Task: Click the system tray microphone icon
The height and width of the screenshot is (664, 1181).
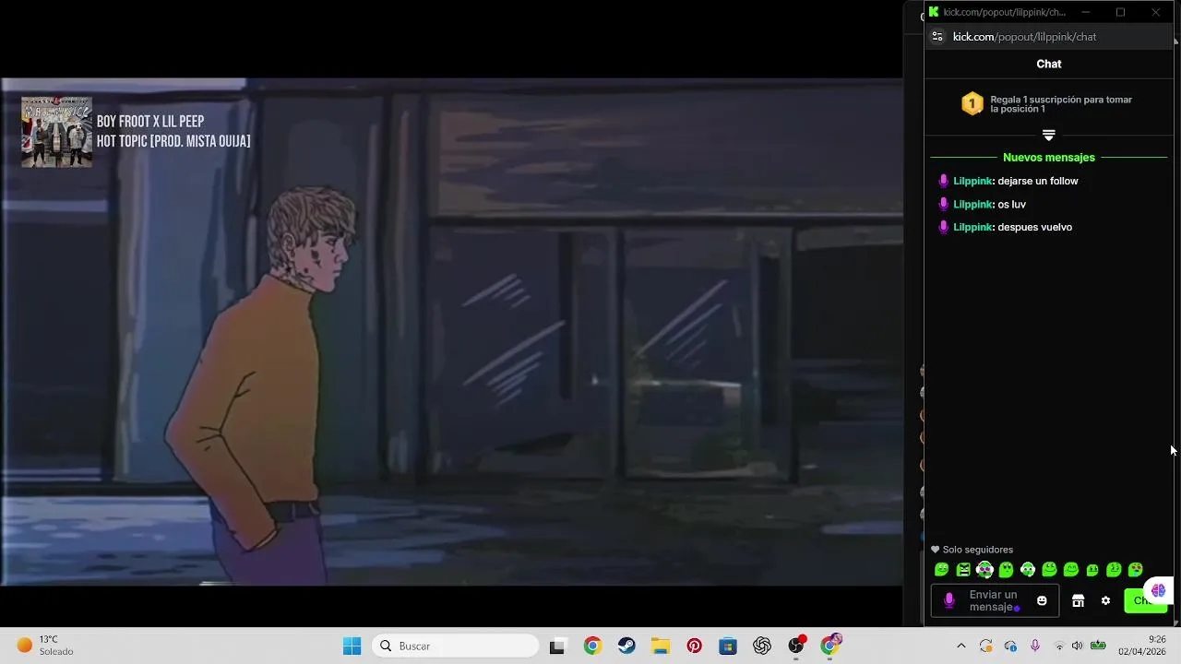Action: pos(1035,646)
